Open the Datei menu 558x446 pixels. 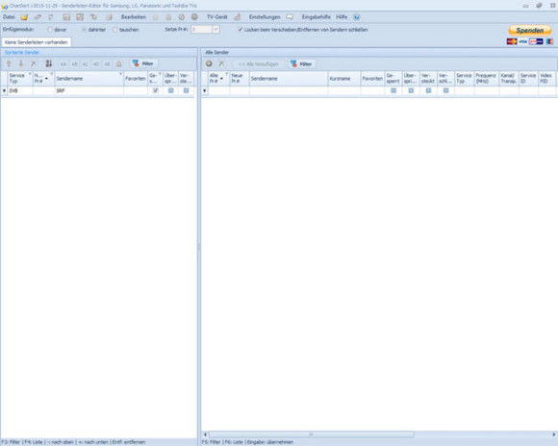click(x=9, y=17)
